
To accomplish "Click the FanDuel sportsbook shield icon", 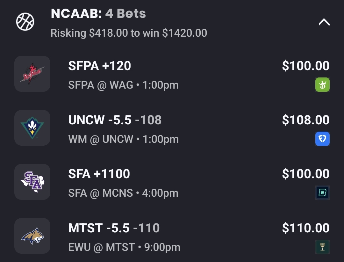I will pyautogui.click(x=322, y=139).
